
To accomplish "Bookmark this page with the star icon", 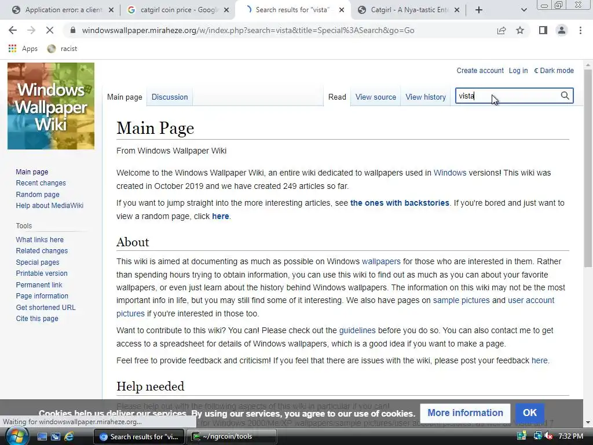I will coord(520,30).
